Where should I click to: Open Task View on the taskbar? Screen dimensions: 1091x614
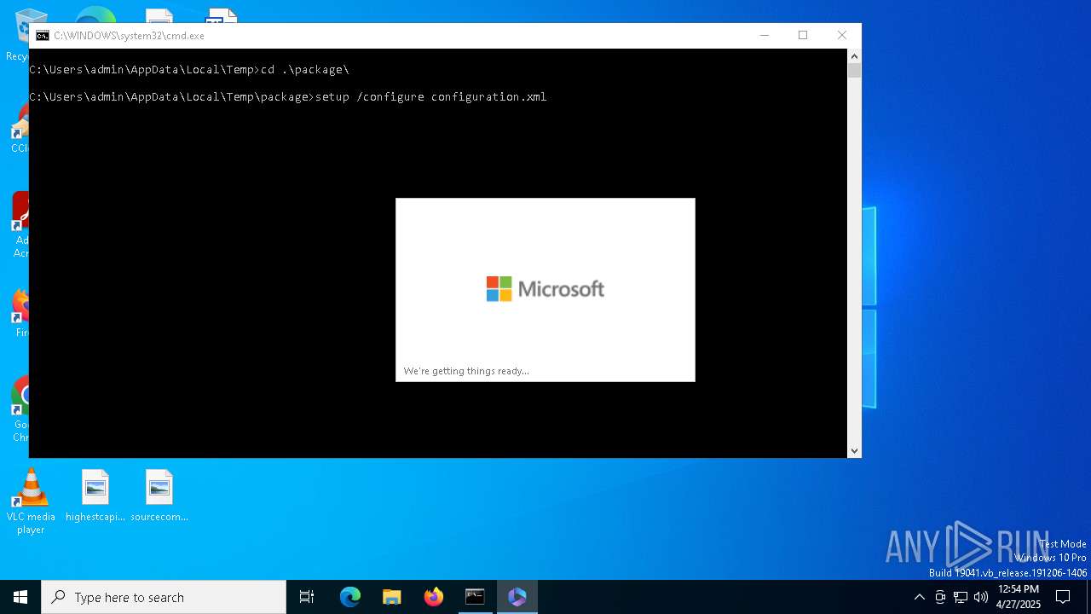pyautogui.click(x=307, y=597)
